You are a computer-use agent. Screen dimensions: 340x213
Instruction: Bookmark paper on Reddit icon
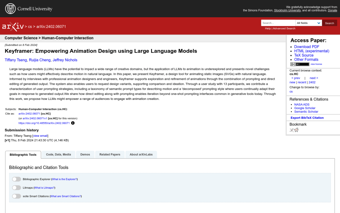point(296,130)
